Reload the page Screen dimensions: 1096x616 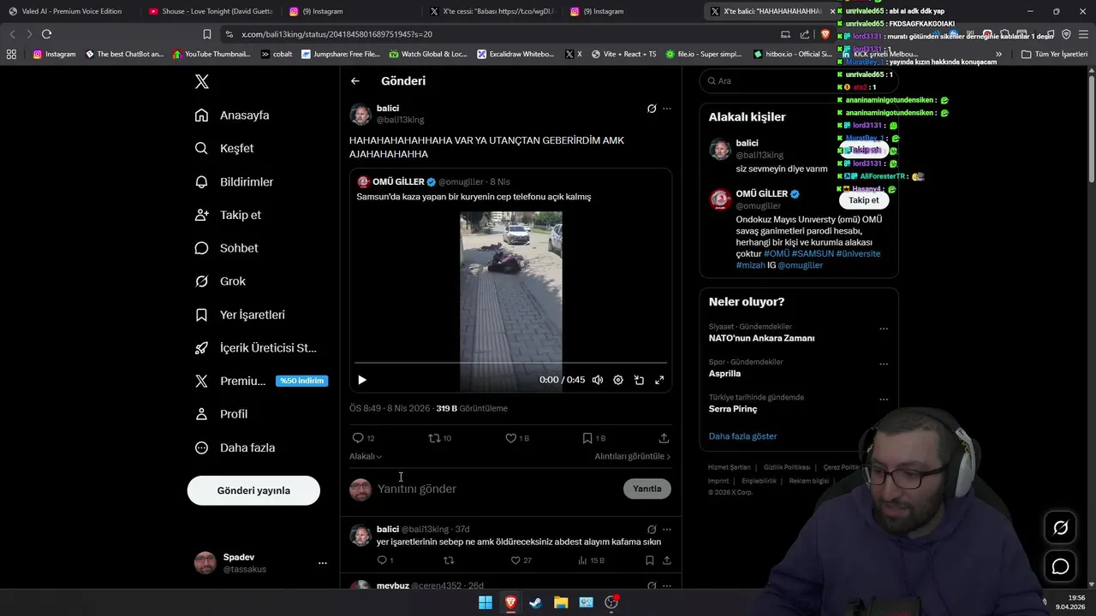(46, 34)
